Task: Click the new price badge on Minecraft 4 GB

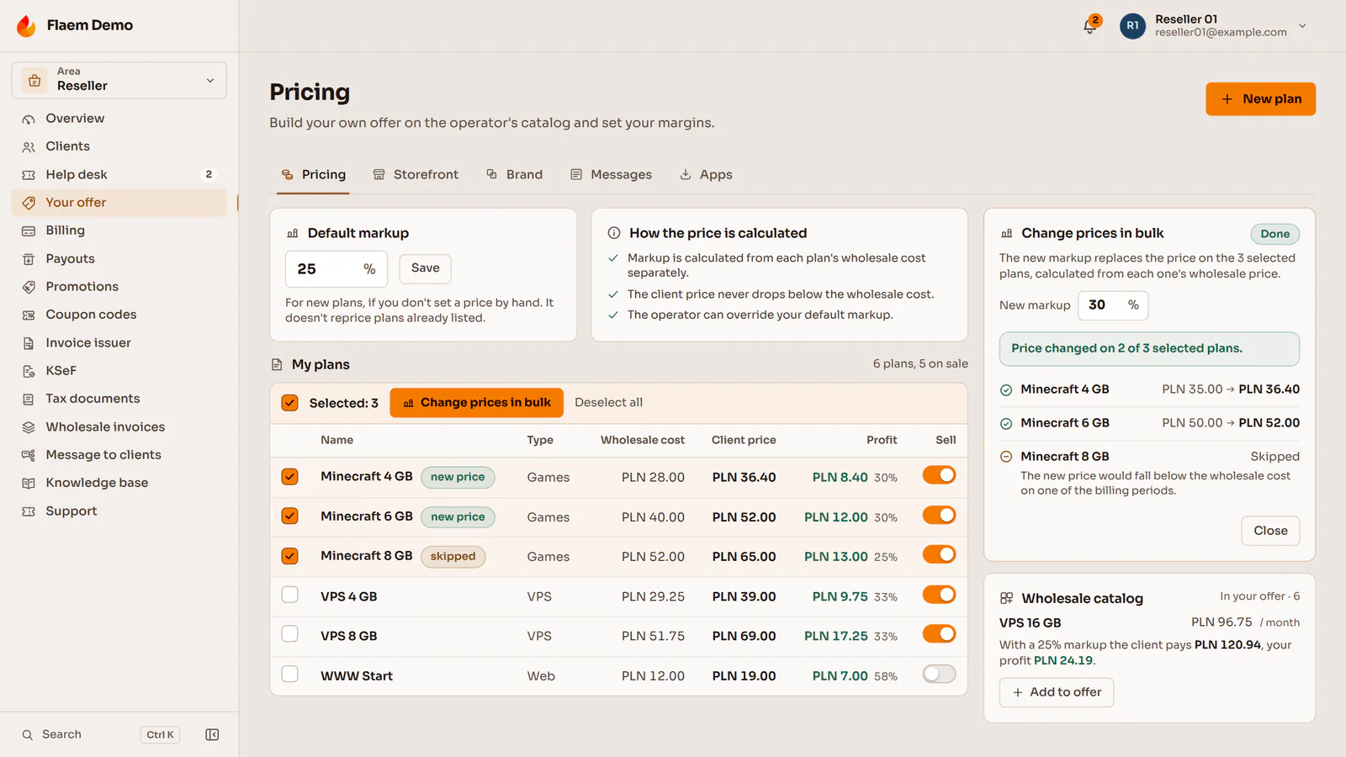Action: coord(458,477)
